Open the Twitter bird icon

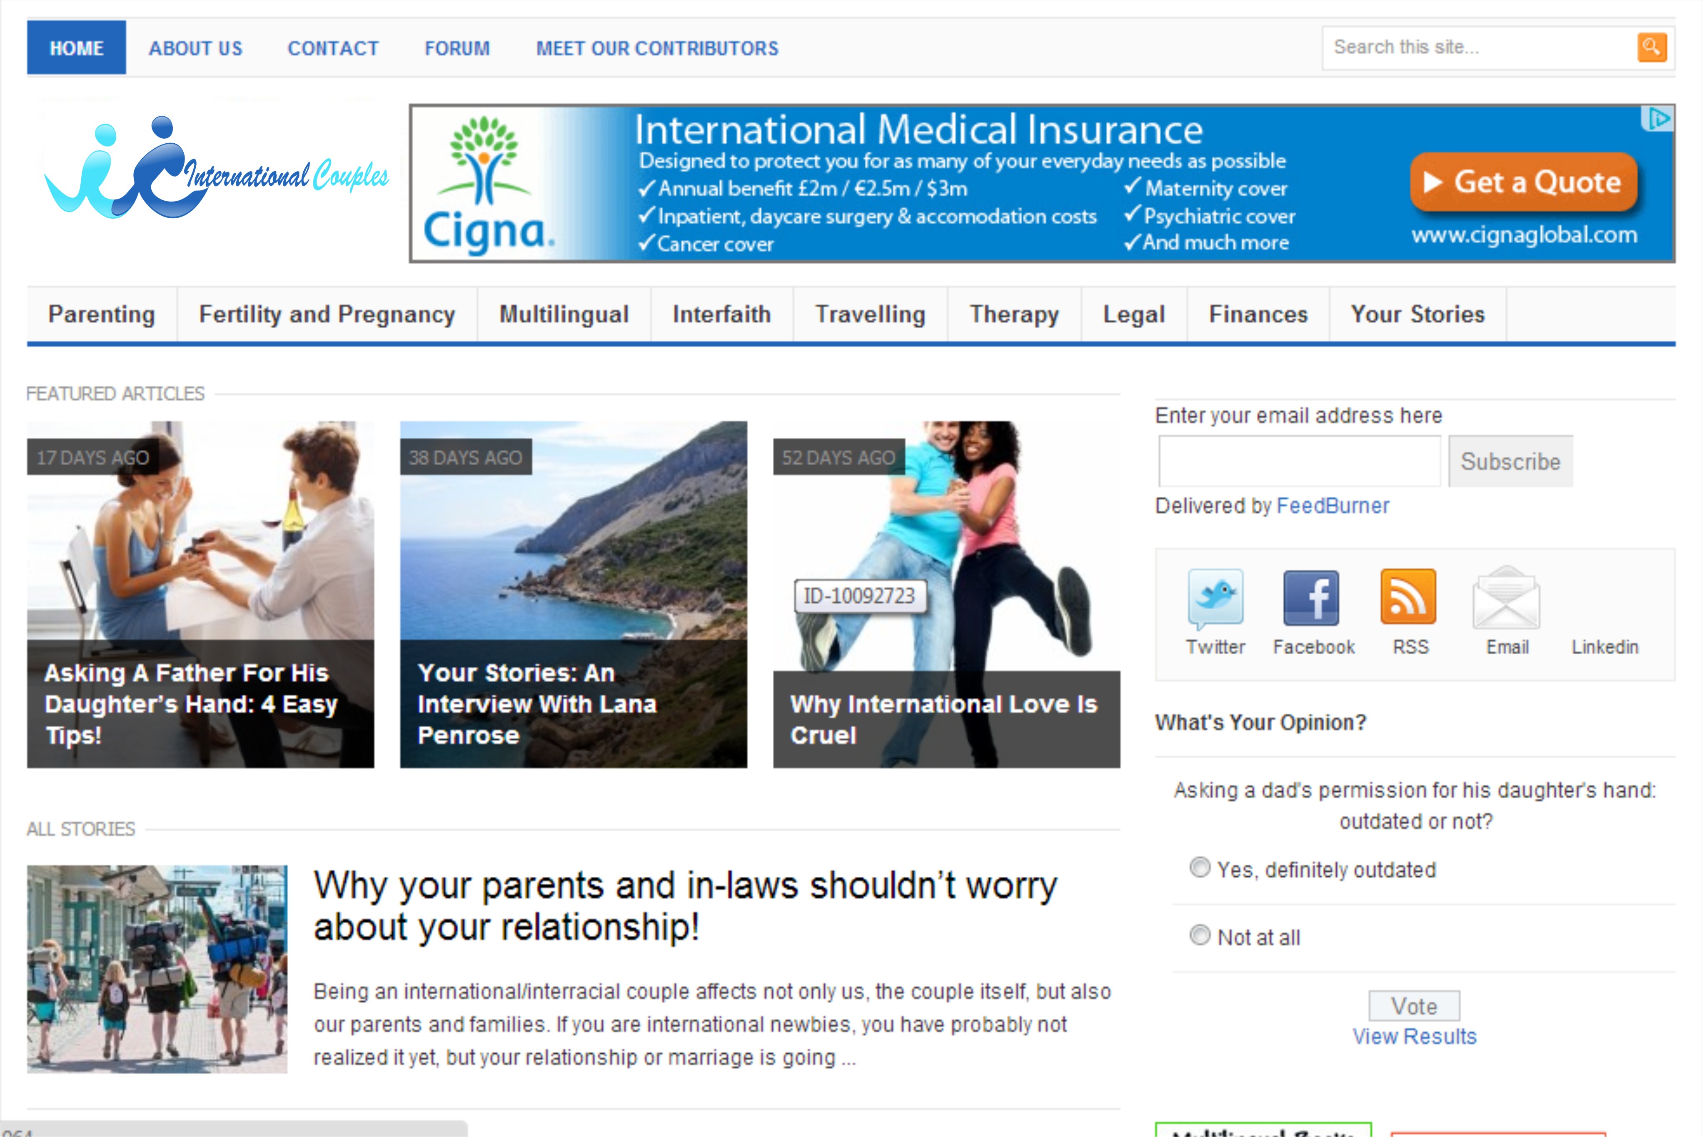pyautogui.click(x=1215, y=598)
